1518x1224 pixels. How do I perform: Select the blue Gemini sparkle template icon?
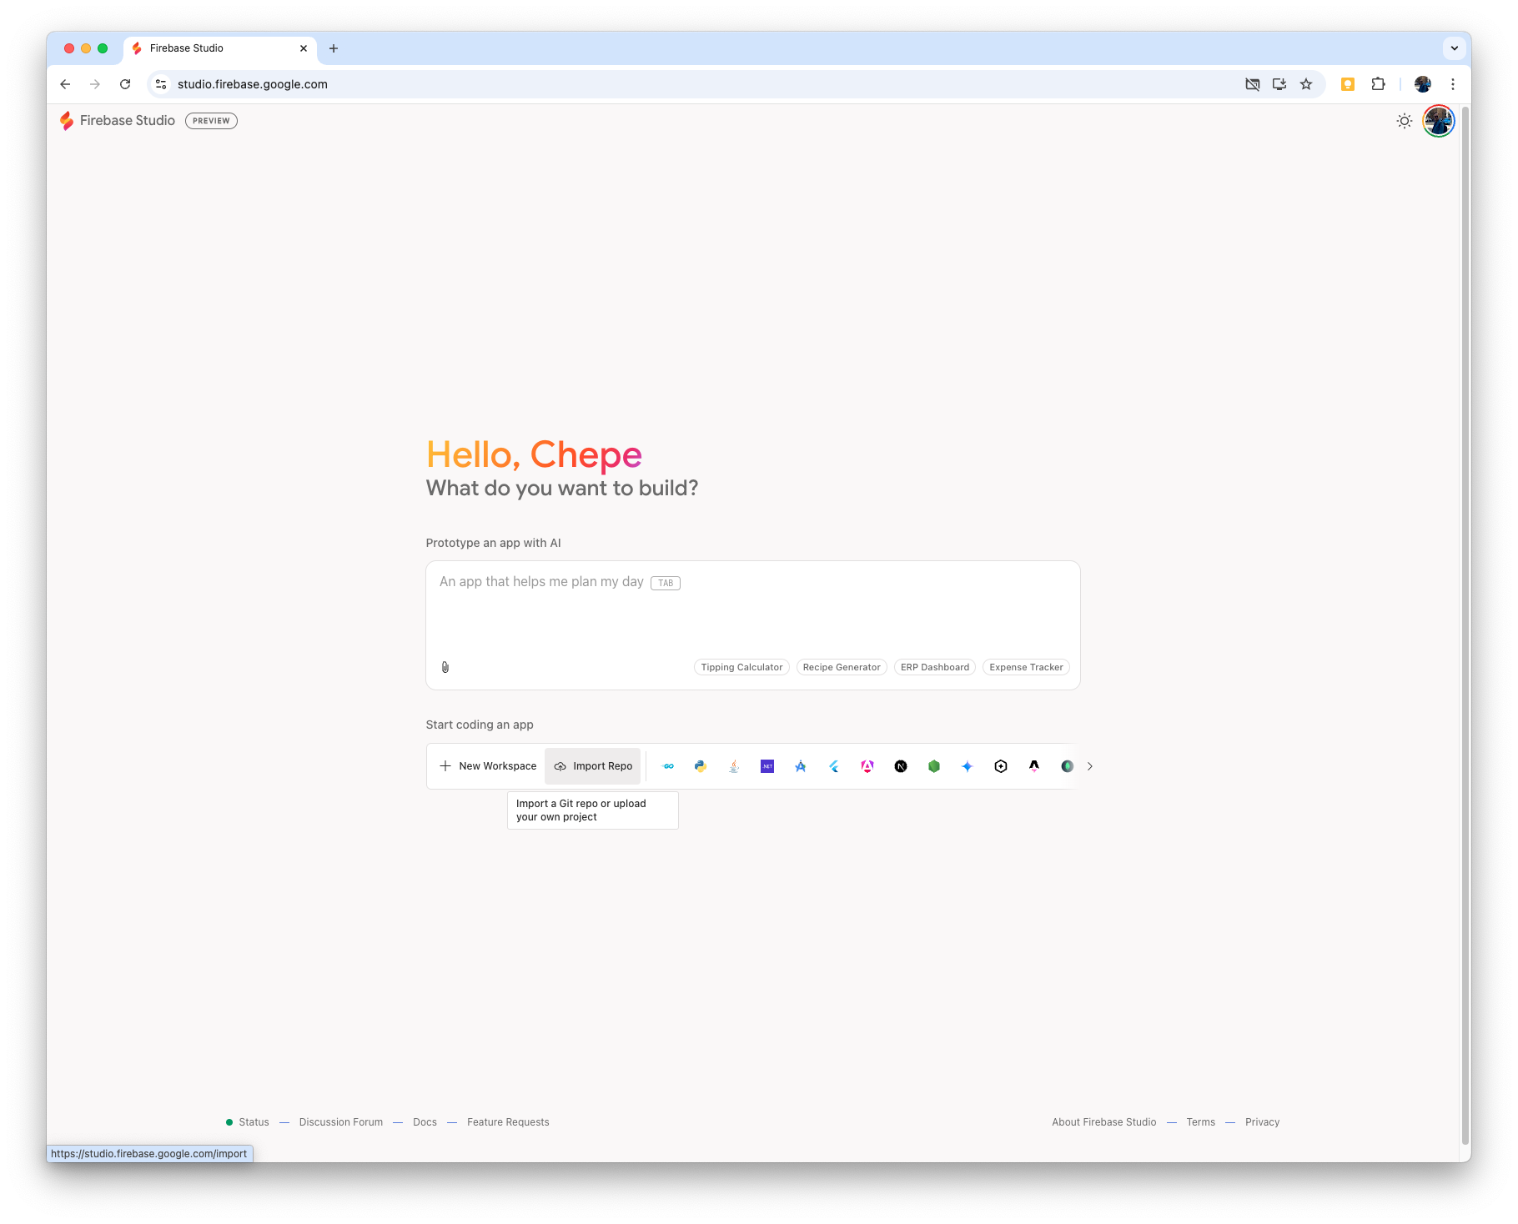tap(968, 766)
